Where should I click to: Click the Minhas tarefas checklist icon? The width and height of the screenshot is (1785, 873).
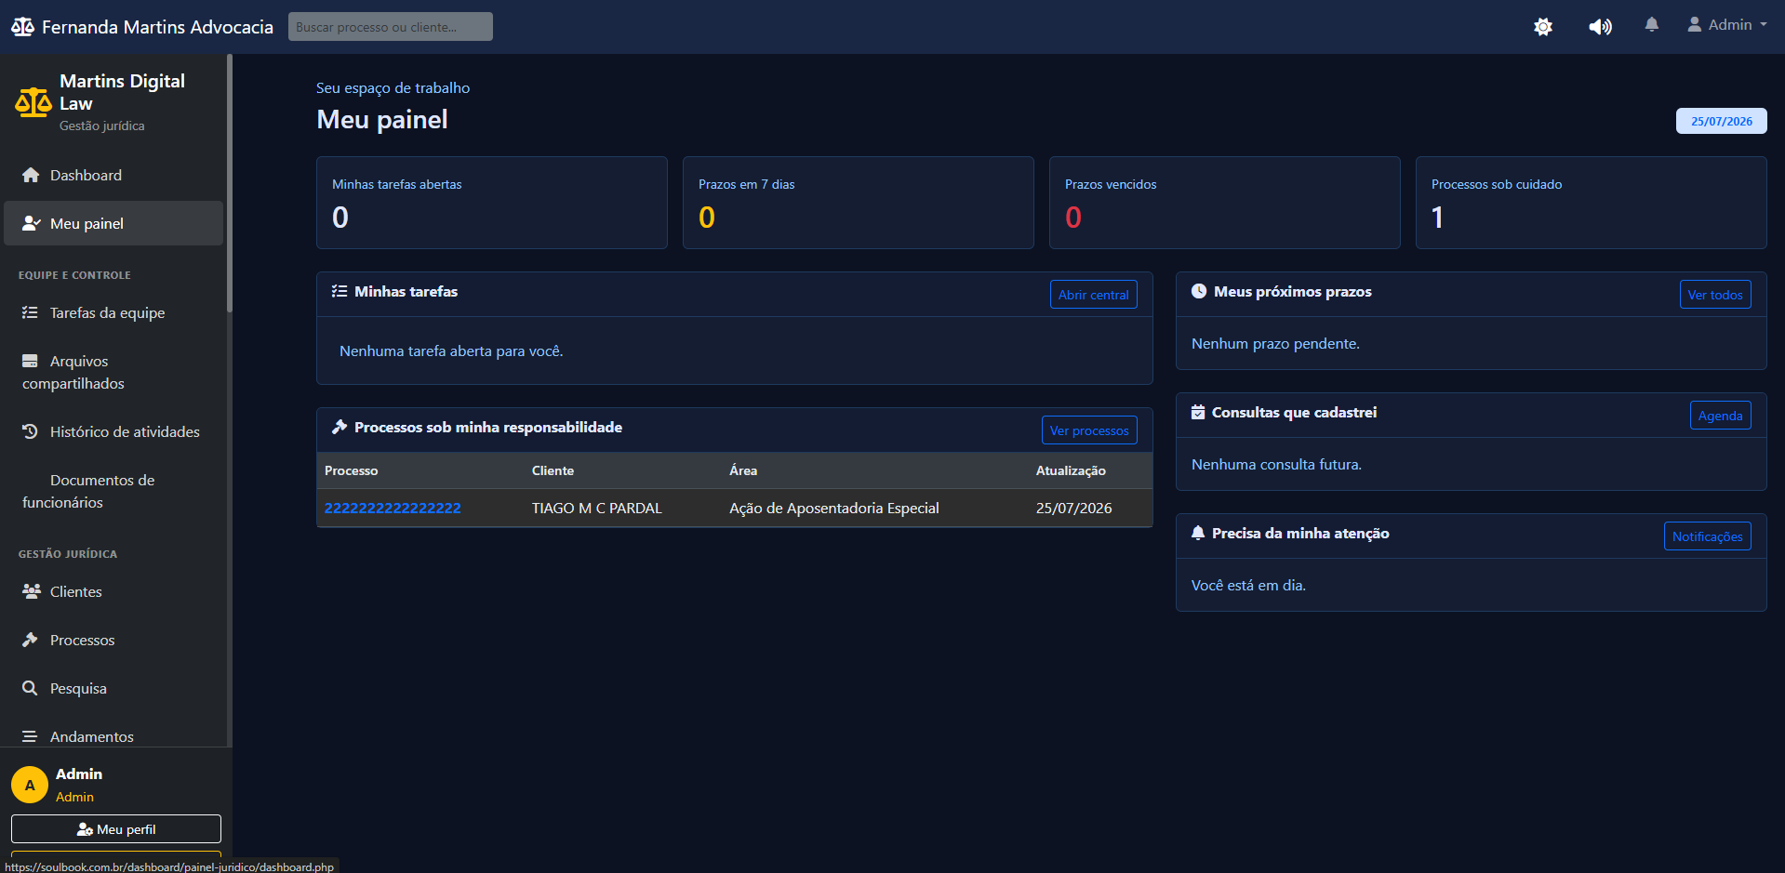tap(340, 291)
